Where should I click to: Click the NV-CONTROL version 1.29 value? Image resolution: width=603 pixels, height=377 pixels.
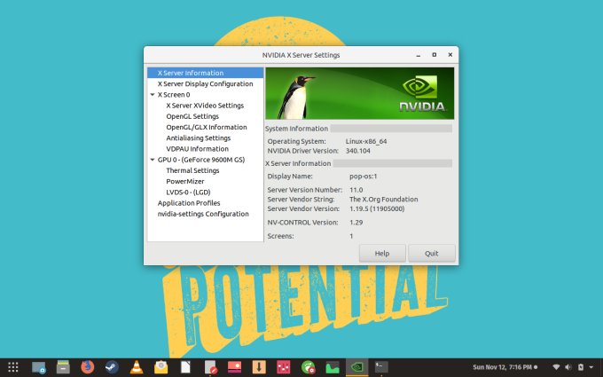pos(356,223)
